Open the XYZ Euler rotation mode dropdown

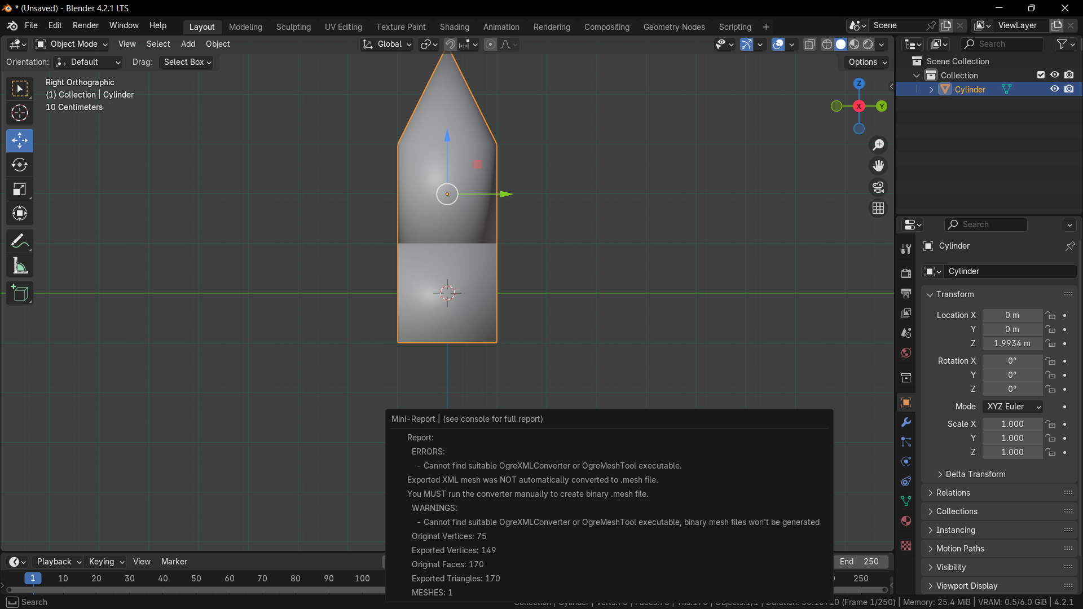coord(1012,407)
